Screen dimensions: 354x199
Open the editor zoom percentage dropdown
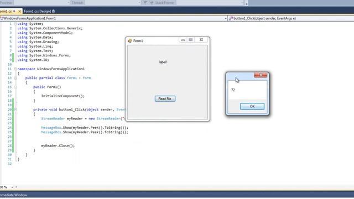12,187
